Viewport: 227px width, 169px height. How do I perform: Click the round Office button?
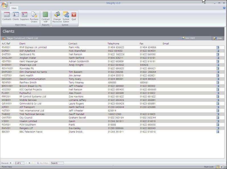tap(5, 5)
